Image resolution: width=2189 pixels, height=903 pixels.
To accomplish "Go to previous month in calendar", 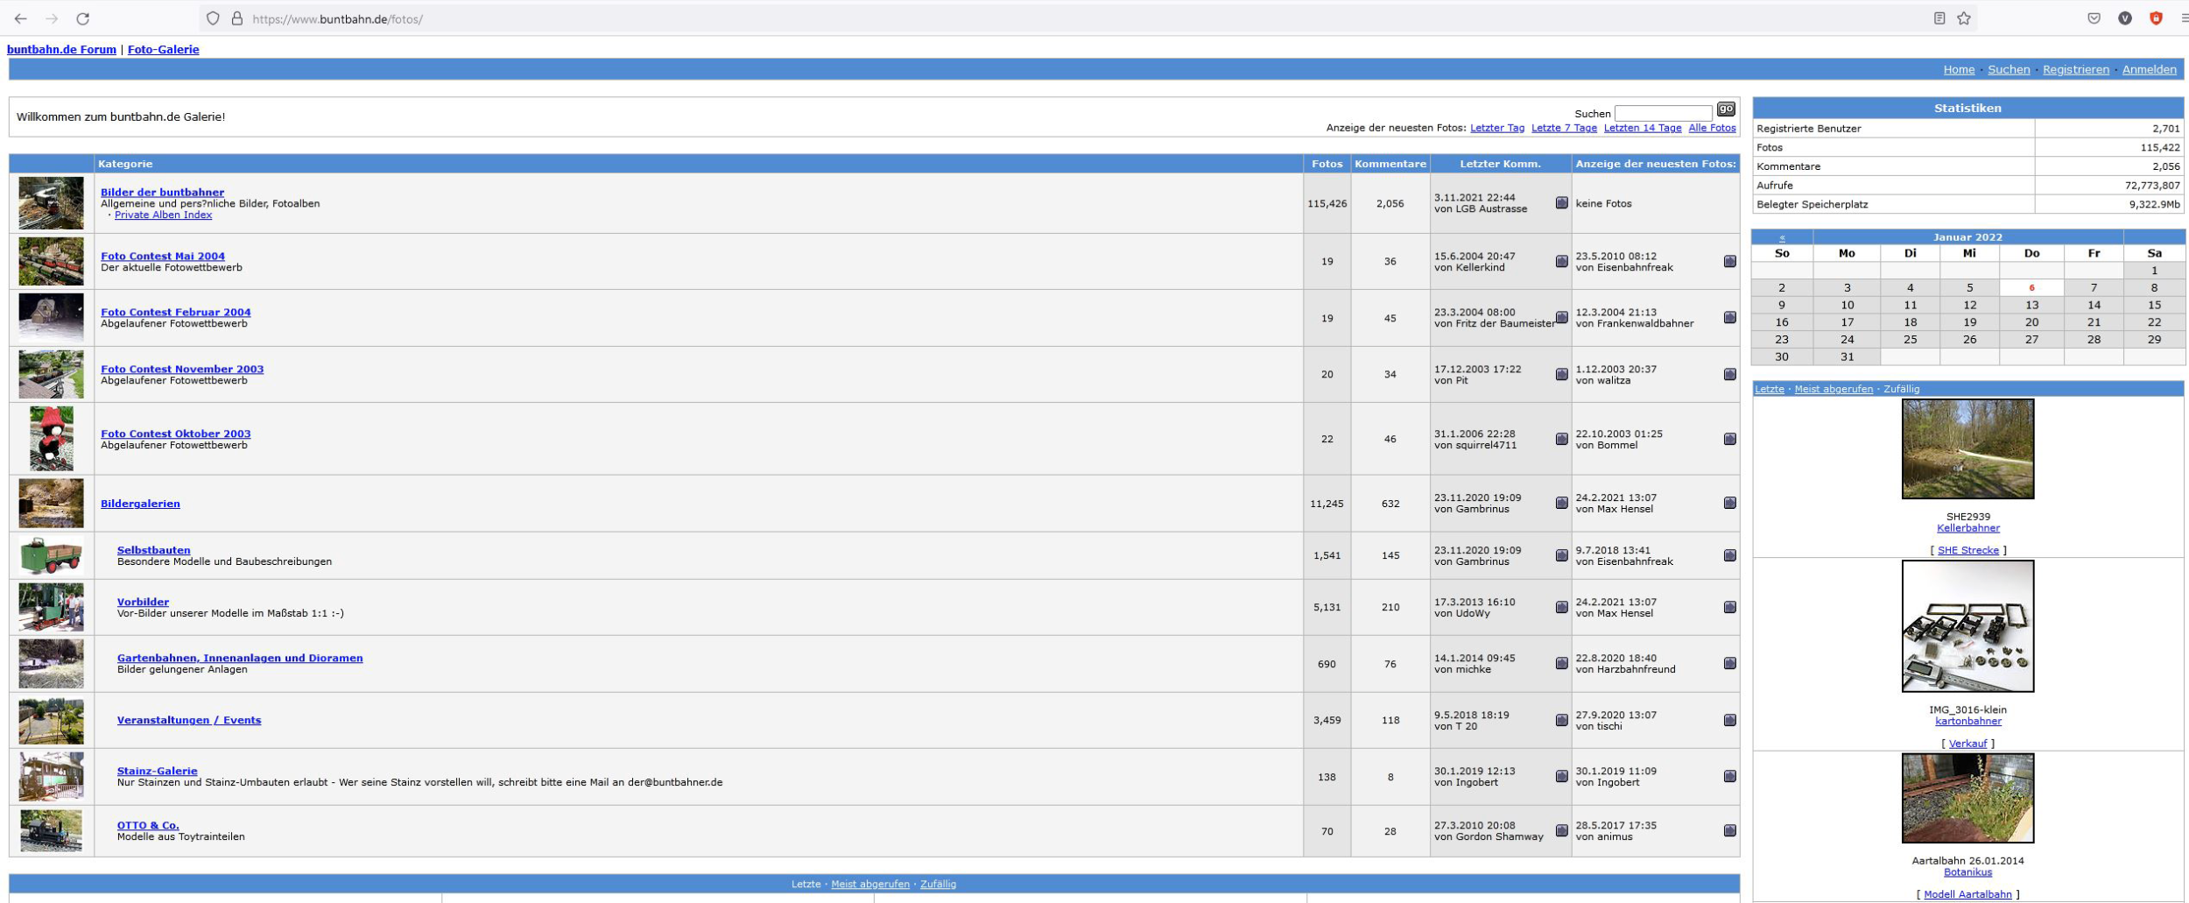I will point(1782,237).
